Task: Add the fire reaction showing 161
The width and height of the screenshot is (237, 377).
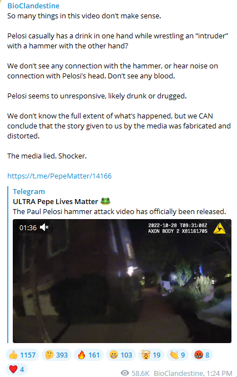Action: click(89, 355)
